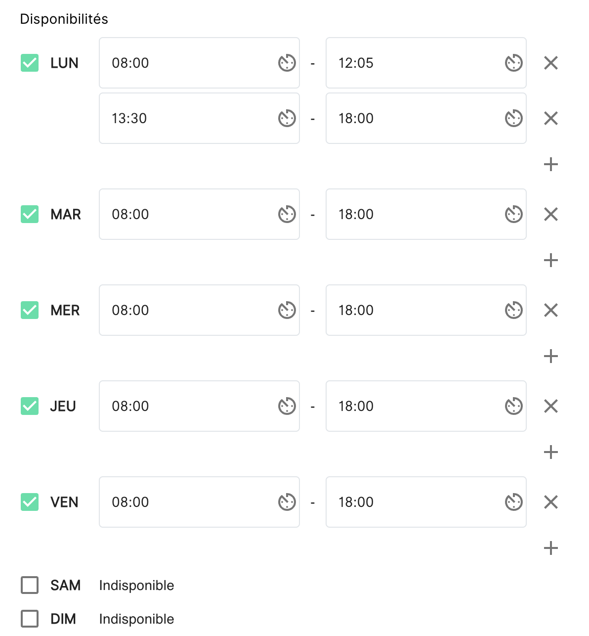Delete the Tuesday 08:00-18:00 slot
This screenshot has height=636, width=589.
tap(550, 214)
